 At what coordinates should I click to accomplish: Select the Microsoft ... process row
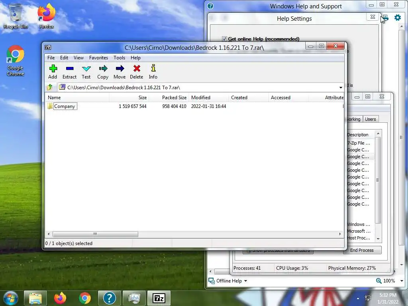(x=360, y=231)
